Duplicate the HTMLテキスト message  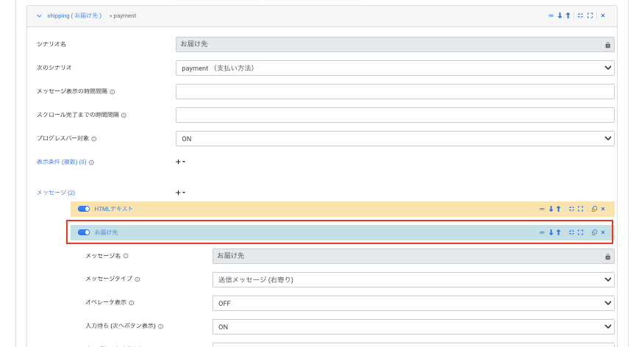point(594,209)
